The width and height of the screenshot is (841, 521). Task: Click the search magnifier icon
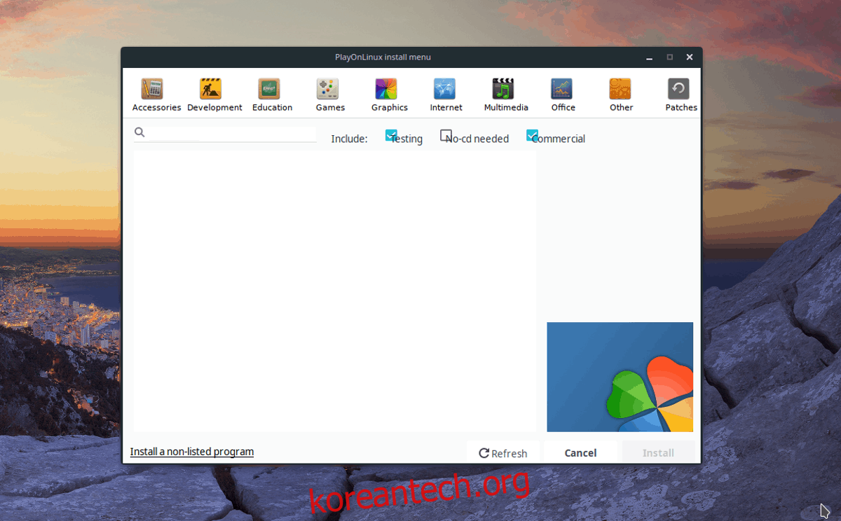coord(139,132)
